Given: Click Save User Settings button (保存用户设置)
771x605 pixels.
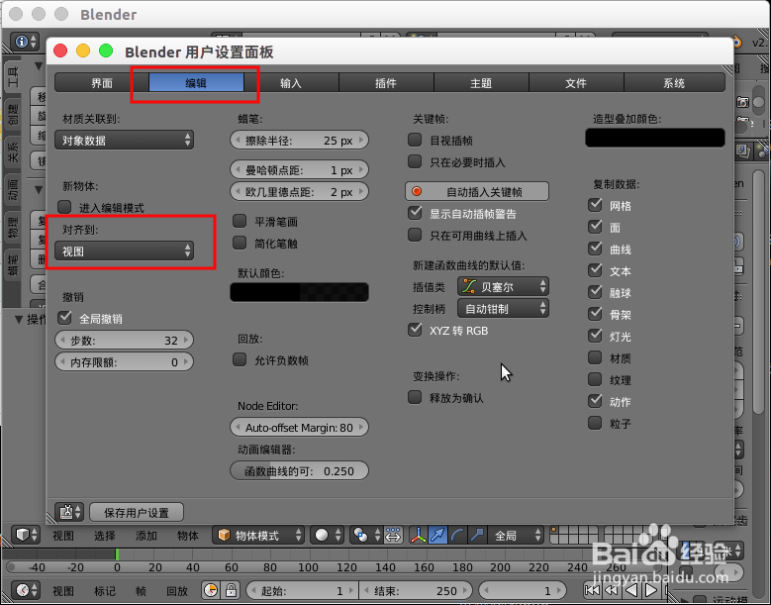Looking at the screenshot, I should pyautogui.click(x=137, y=512).
